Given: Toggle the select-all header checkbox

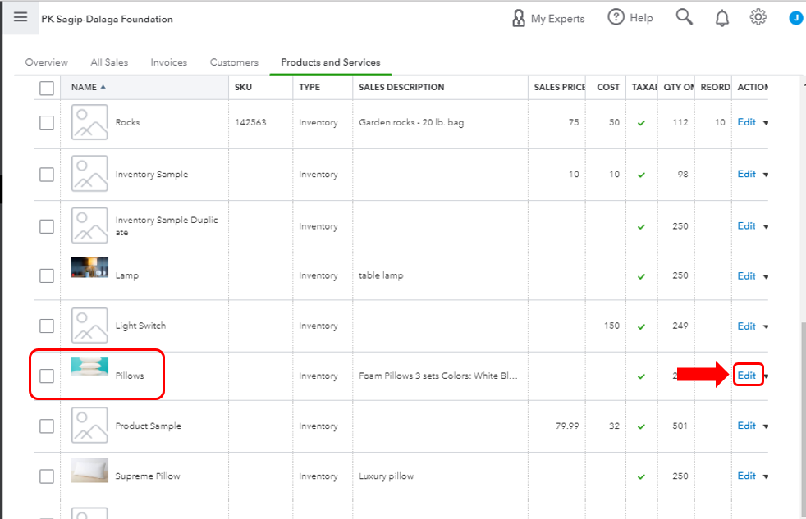Looking at the screenshot, I should (x=47, y=88).
